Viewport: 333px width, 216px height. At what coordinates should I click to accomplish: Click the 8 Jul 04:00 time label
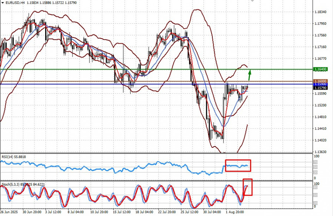(76, 212)
